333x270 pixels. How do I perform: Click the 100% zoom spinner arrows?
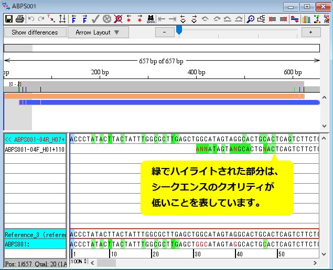pyautogui.click(x=84, y=261)
